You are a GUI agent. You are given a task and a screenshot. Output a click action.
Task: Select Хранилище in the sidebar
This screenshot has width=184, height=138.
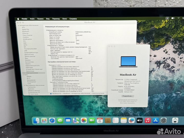(30, 71)
